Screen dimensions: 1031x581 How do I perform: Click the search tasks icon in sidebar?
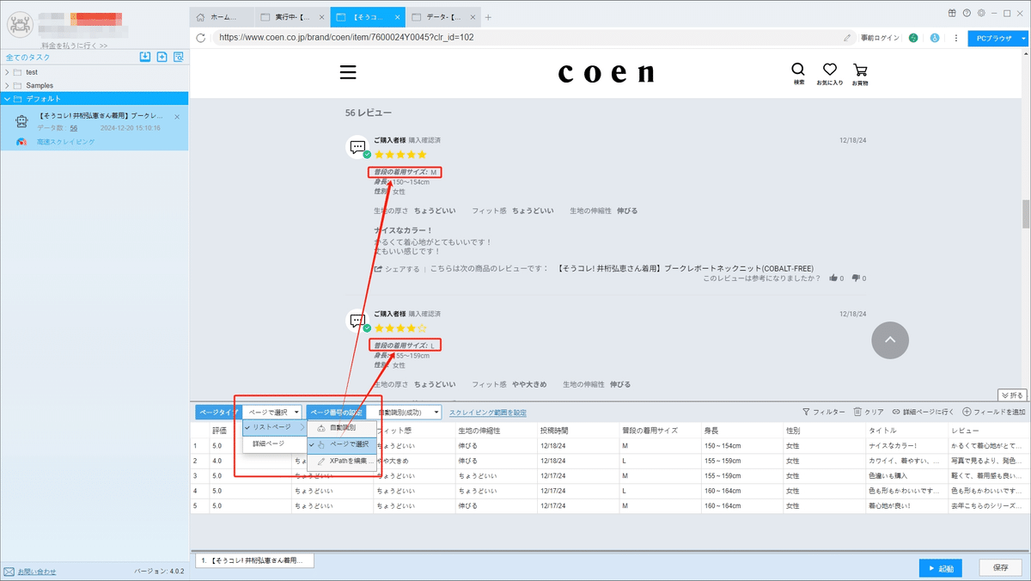click(178, 57)
